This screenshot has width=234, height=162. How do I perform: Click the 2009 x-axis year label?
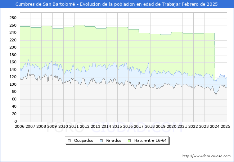point(52,126)
